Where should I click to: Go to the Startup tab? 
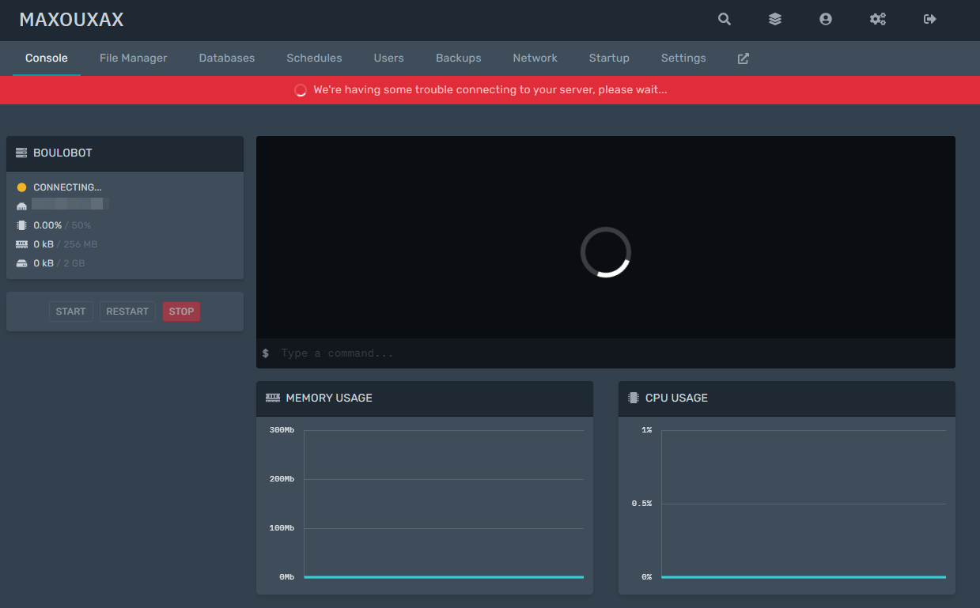pyautogui.click(x=609, y=59)
